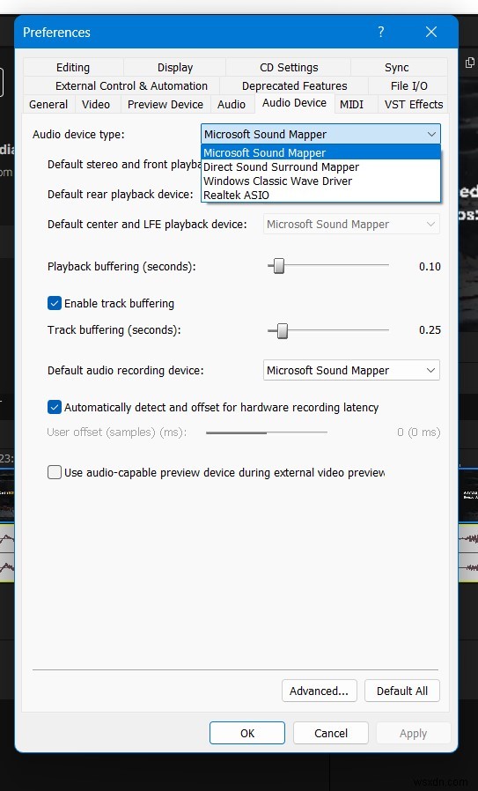Select the Audio Device tab
This screenshot has height=791, width=478.
tap(295, 103)
